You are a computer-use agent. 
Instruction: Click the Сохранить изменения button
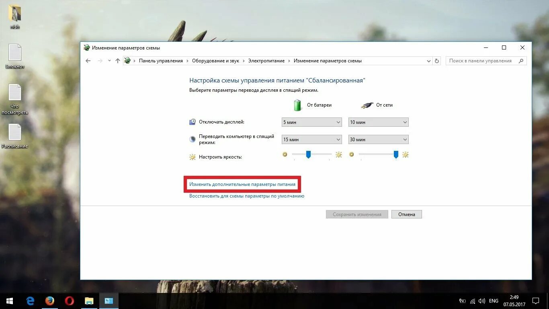[x=357, y=214]
